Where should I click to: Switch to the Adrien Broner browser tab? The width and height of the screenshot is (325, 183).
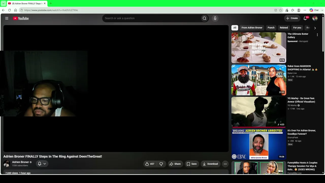27,3
